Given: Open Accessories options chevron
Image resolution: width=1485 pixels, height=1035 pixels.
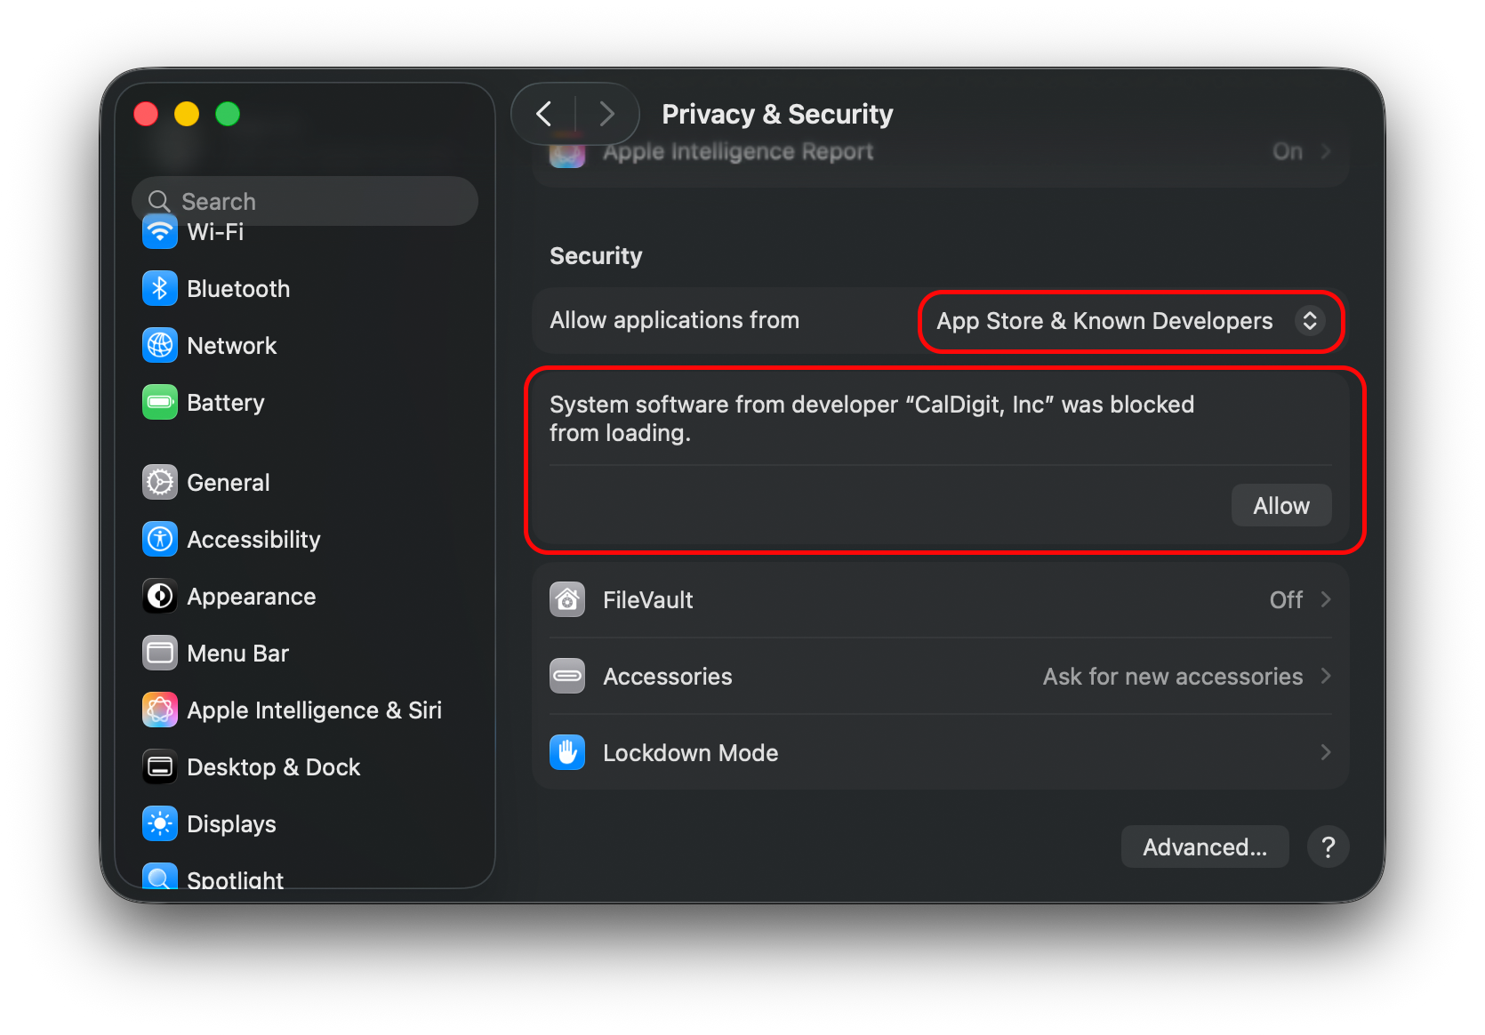Looking at the screenshot, I should coord(1325,677).
